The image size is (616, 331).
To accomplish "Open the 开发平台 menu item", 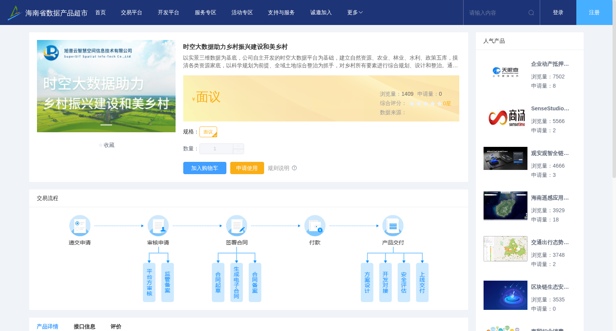I will coord(168,13).
